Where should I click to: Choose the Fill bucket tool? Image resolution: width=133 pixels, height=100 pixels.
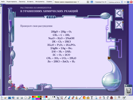[77, 98]
